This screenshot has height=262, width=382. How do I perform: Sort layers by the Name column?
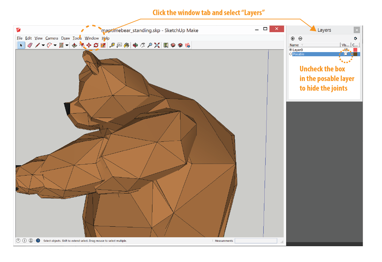pos(314,45)
